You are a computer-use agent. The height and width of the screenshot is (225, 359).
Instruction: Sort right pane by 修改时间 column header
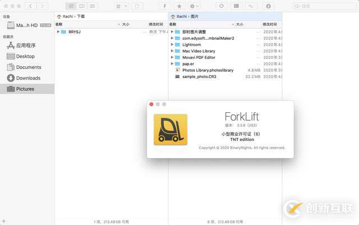tap(270, 24)
